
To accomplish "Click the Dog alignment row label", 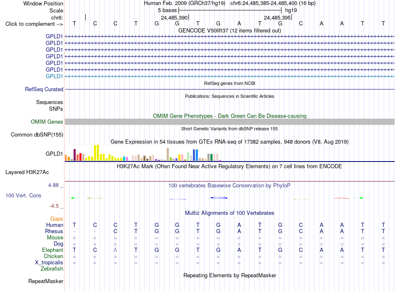I will [59, 244].
